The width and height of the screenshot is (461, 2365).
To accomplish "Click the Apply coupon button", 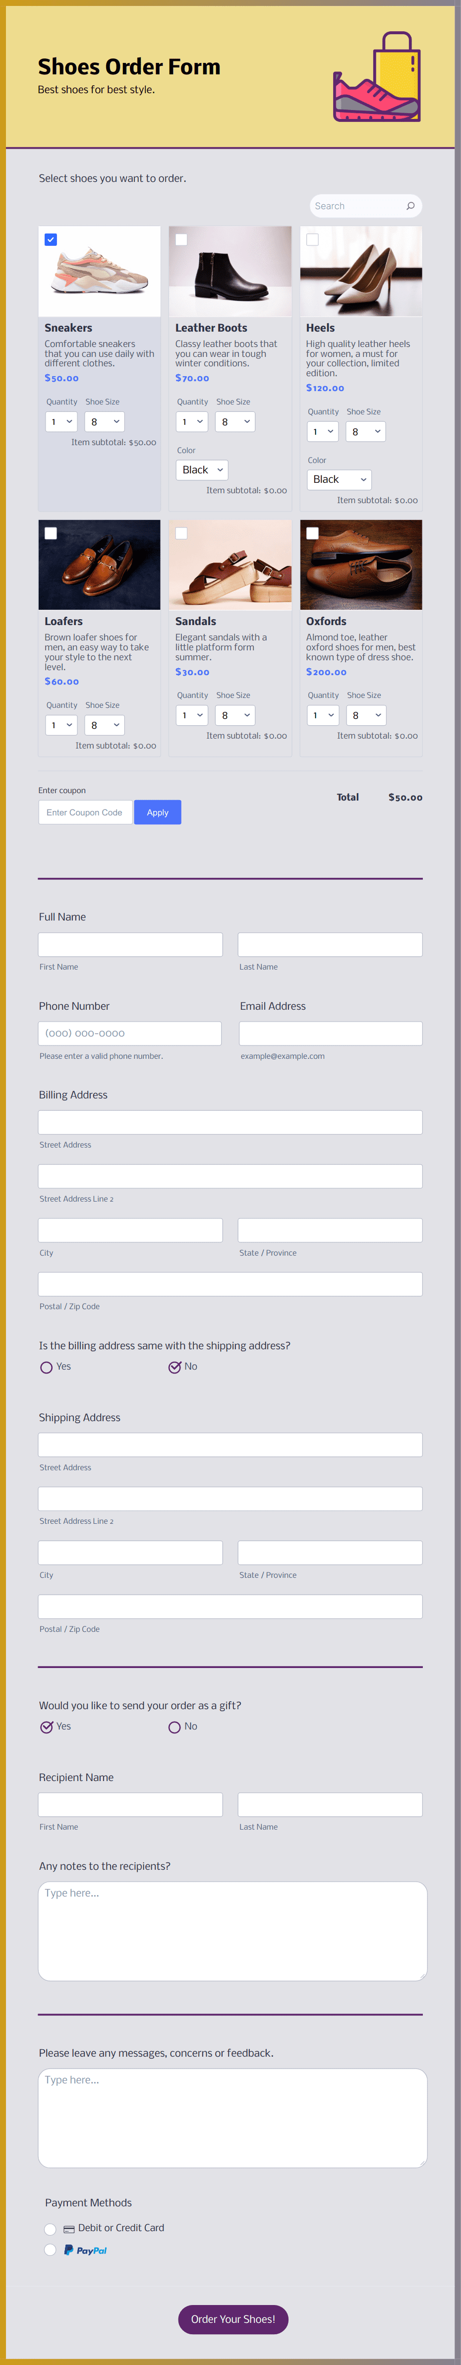I will tap(157, 811).
